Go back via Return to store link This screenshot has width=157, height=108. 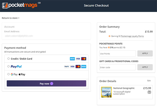[x=10, y=18]
